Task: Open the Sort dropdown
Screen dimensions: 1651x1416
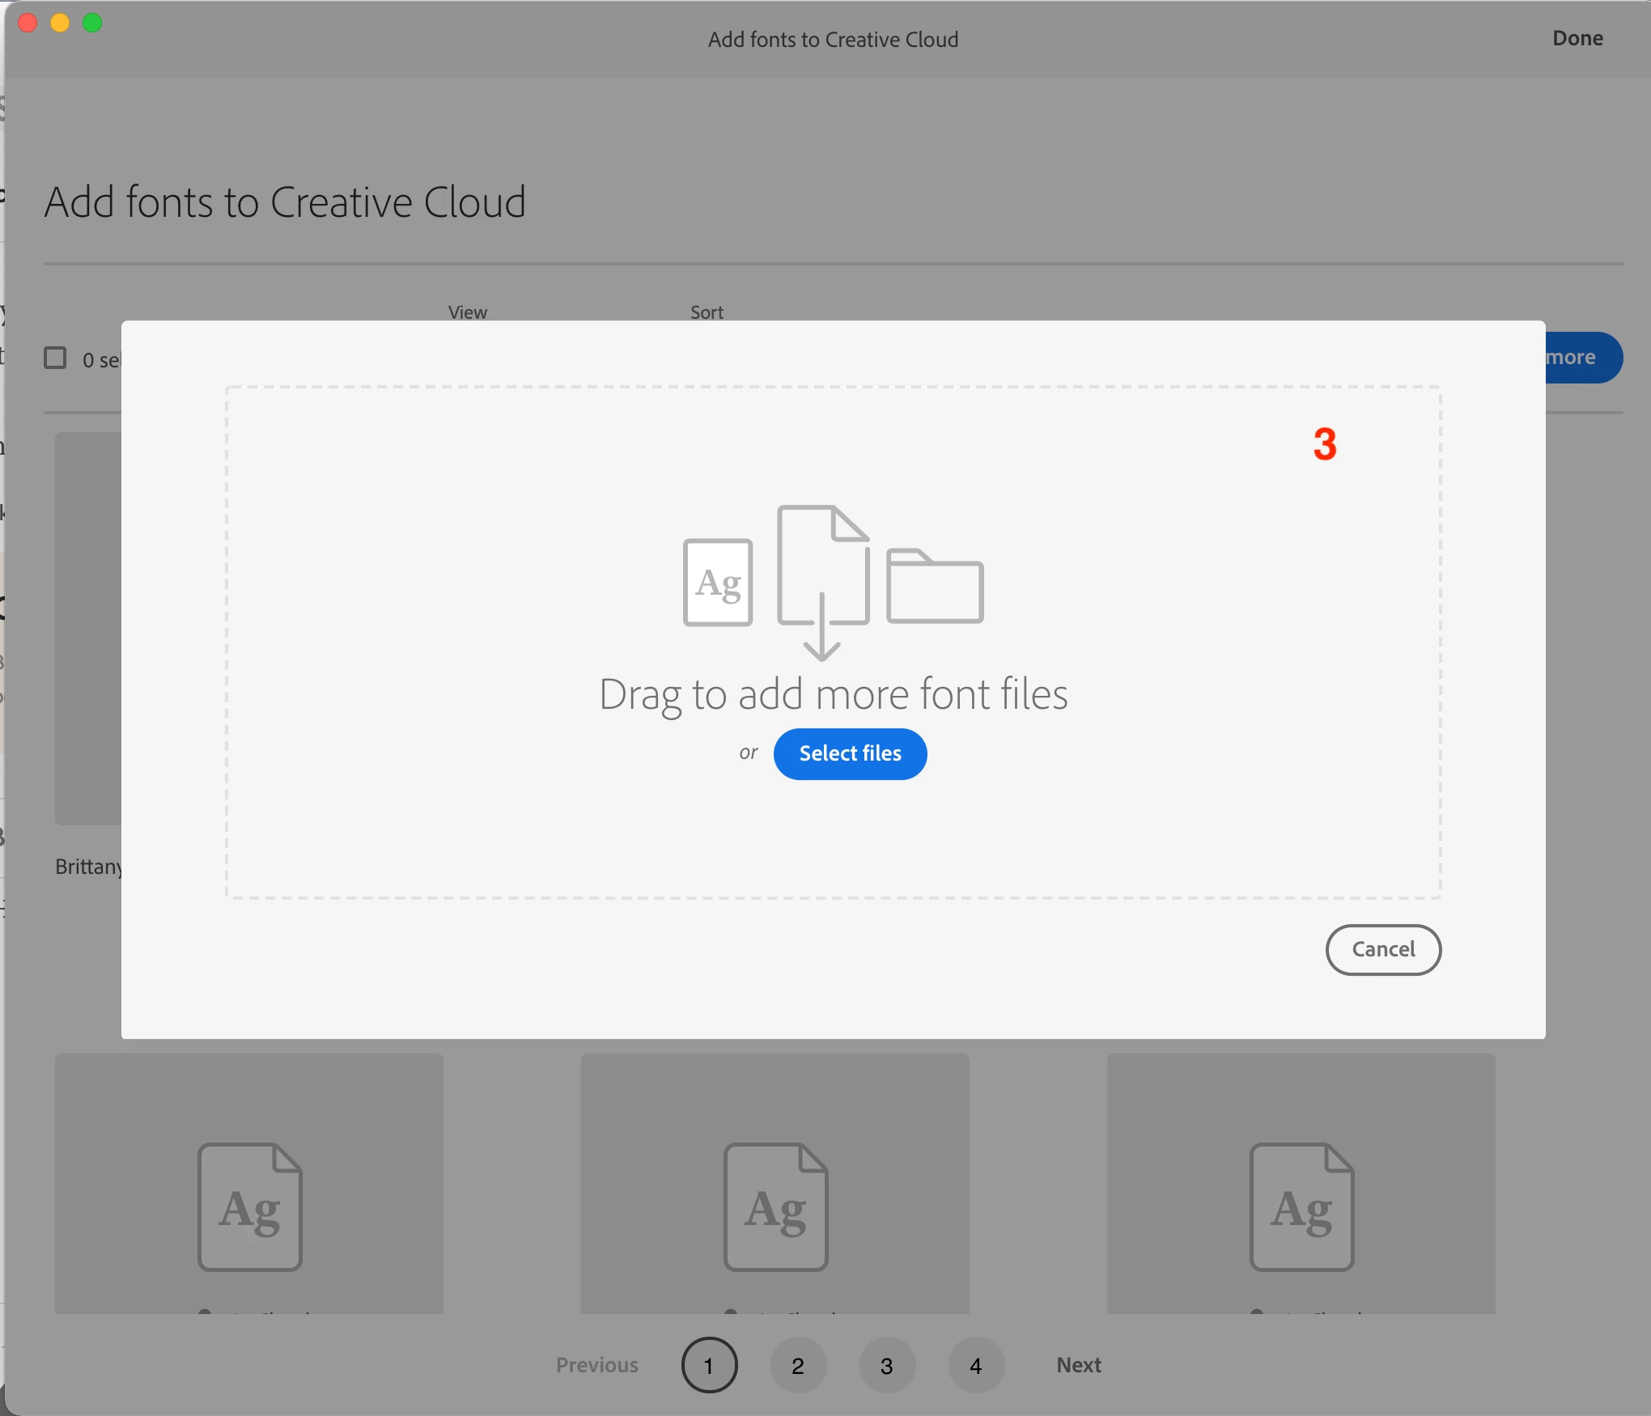Action: 707,312
